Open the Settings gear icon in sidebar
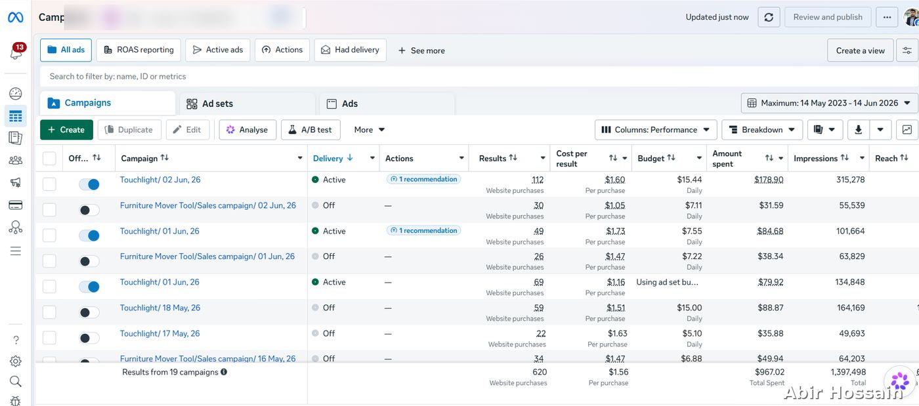This screenshot has width=919, height=406. [16, 361]
